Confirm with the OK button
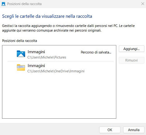The height and width of the screenshot is (135, 146). tap(110, 130)
